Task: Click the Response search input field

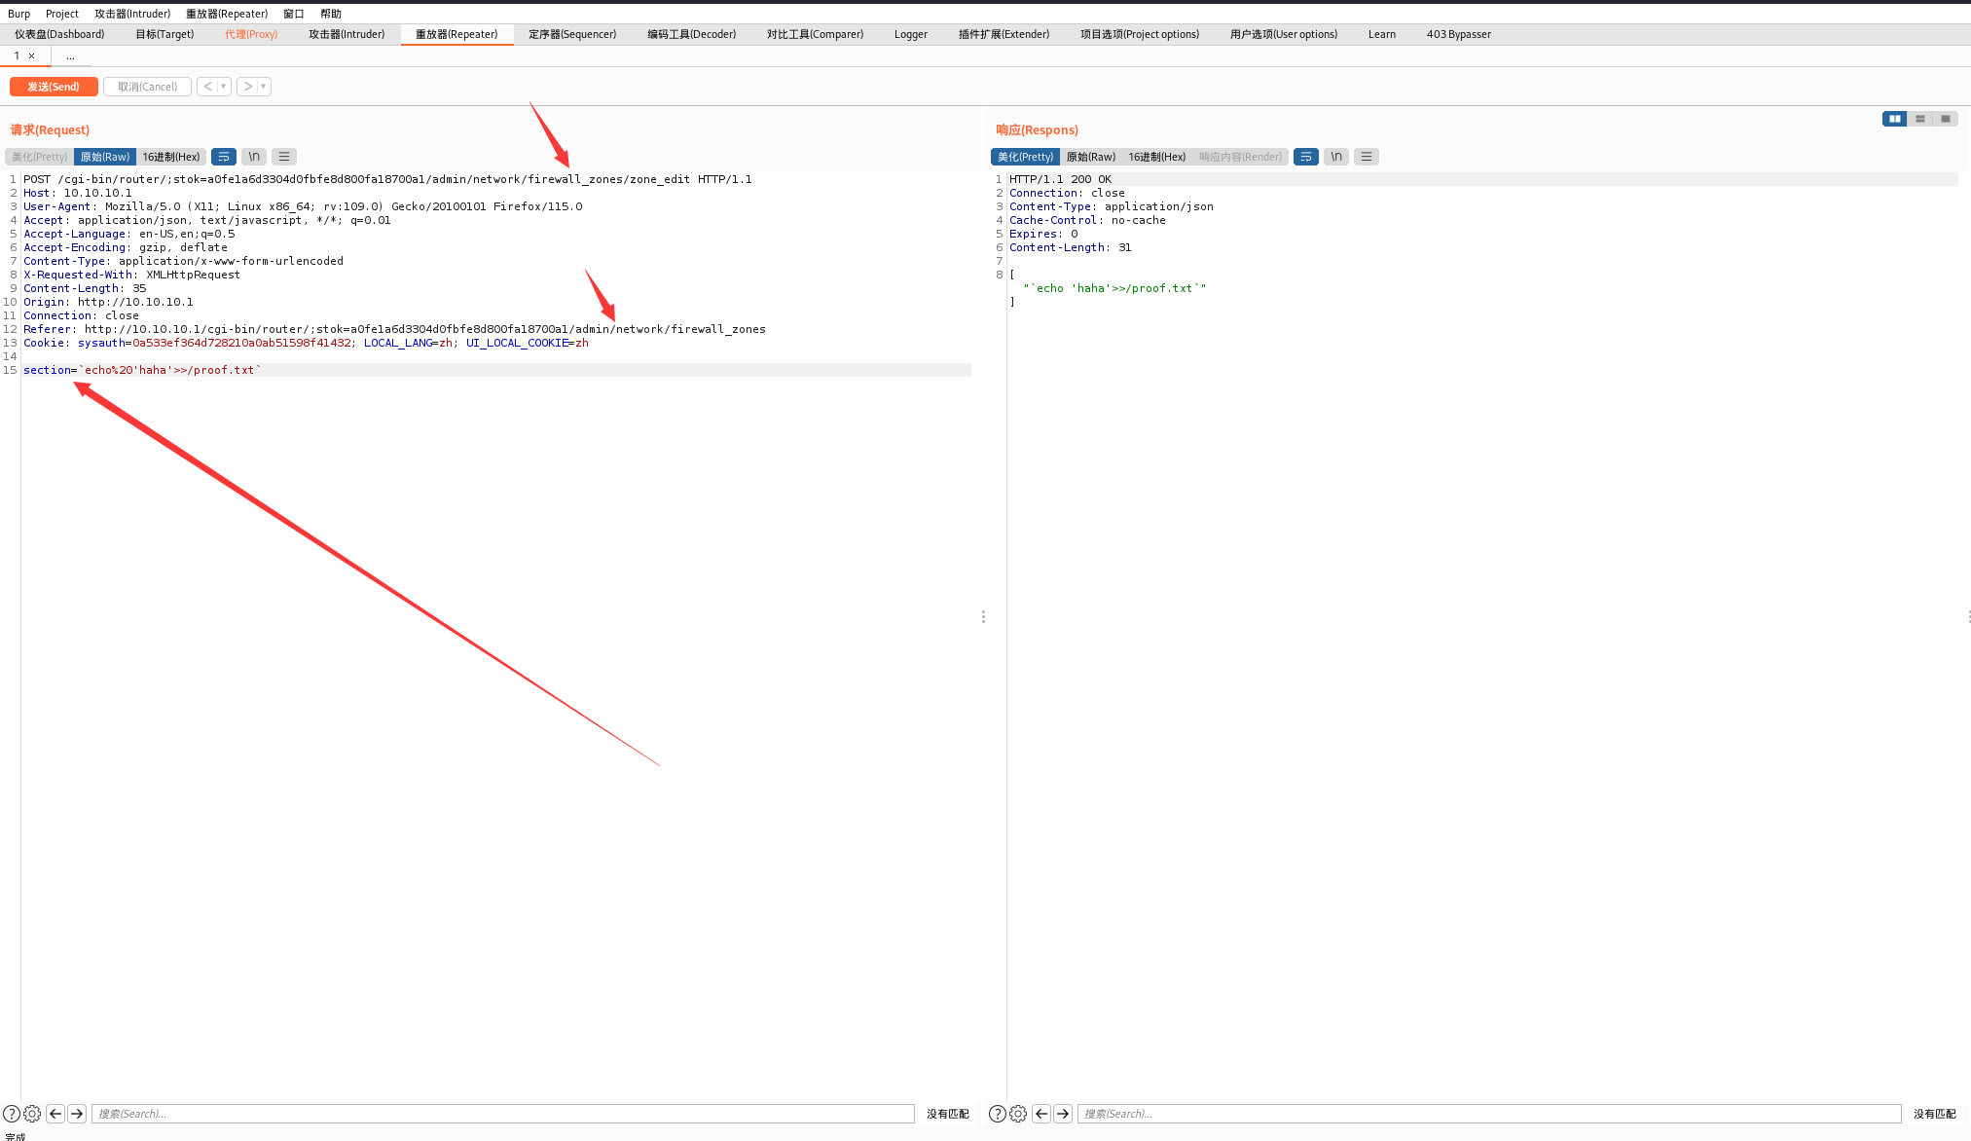Action: pyautogui.click(x=1489, y=1114)
